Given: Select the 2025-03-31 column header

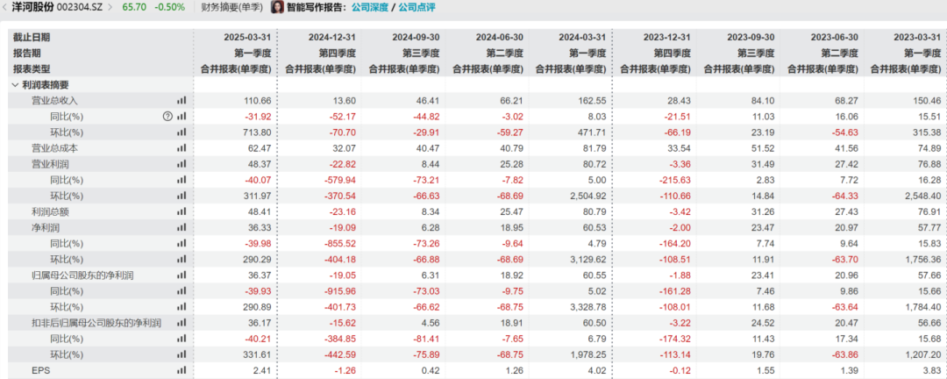Looking at the screenshot, I should tap(248, 38).
